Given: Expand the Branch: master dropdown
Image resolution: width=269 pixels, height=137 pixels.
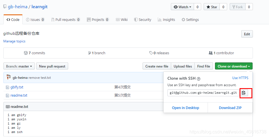Looking at the screenshot, I should [x=19, y=66].
